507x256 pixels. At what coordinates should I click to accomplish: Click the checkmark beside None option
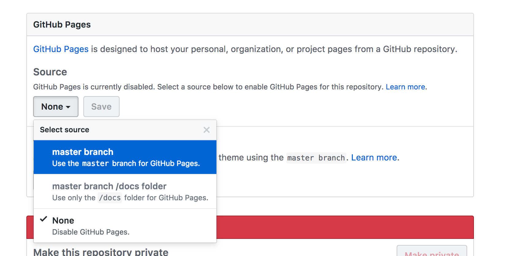tap(44, 219)
